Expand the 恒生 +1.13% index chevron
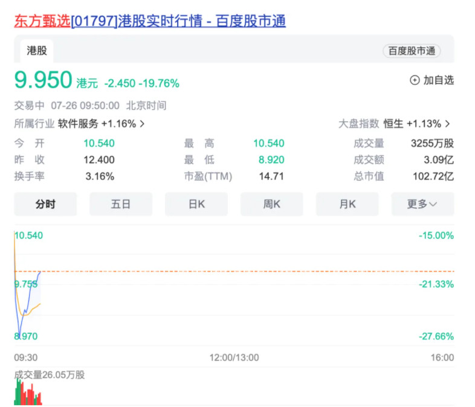The height and width of the screenshot is (407, 475). point(447,123)
